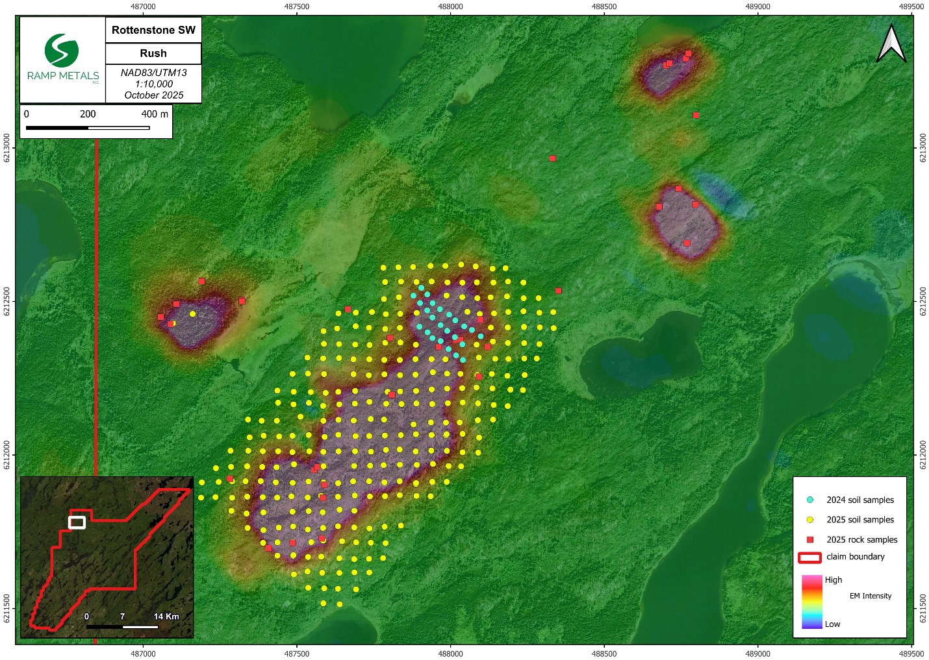Viewport: 929px width, 660px height.
Task: Click the white extent rectangle in inset map
Action: [77, 522]
